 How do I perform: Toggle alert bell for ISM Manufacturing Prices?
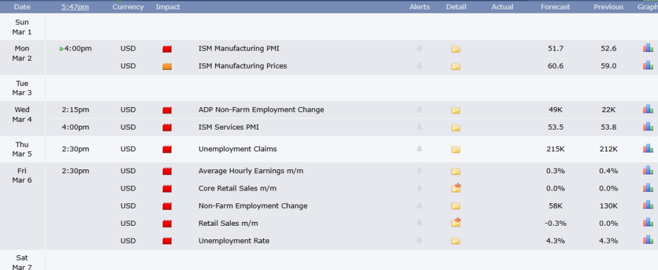click(420, 66)
